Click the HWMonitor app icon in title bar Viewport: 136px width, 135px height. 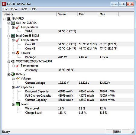pyautogui.click(x=4, y=4)
